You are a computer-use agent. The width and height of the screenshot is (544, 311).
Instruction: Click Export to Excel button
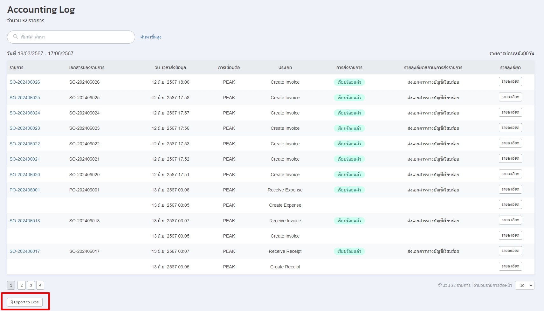coord(25,302)
